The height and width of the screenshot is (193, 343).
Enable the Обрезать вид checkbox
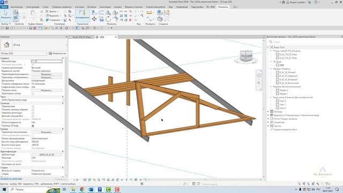click(33, 107)
